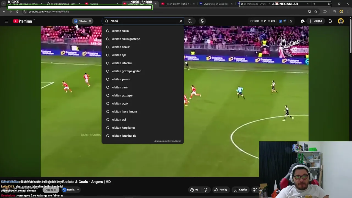Click the page vertical scrollbar thumb
Image resolution: width=352 pixels, height=198 pixels.
351,36
